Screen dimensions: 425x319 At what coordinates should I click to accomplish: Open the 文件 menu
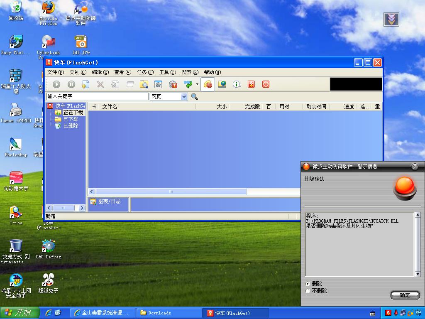coord(56,72)
